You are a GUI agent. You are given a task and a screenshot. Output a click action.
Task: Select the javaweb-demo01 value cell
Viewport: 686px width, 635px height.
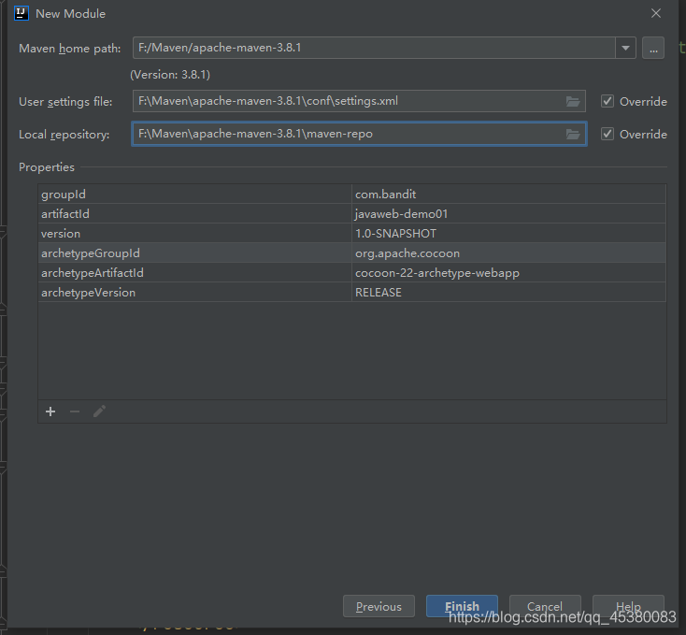tap(508, 213)
